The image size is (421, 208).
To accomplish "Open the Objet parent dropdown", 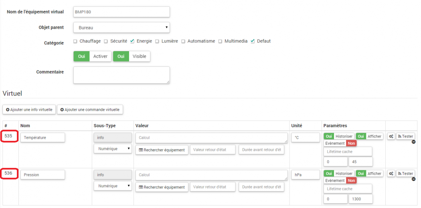I will [x=121, y=27].
